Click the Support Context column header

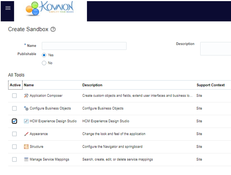[210, 85]
